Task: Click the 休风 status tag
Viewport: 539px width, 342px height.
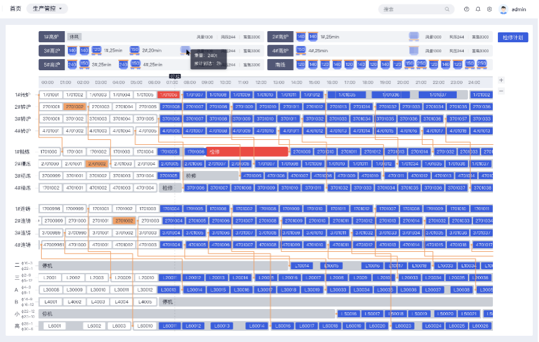Action: coord(74,37)
